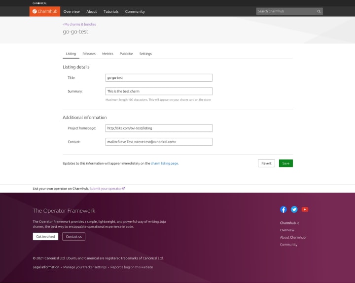355x283 pixels.
Task: Switch to the Settings tab
Action: (x=145, y=54)
